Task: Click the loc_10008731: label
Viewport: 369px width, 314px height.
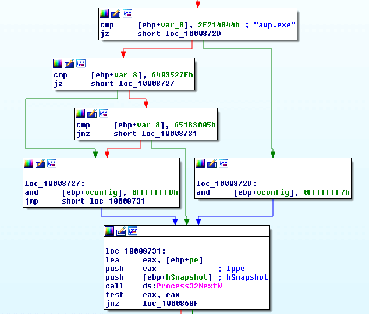Action: [x=136, y=251]
